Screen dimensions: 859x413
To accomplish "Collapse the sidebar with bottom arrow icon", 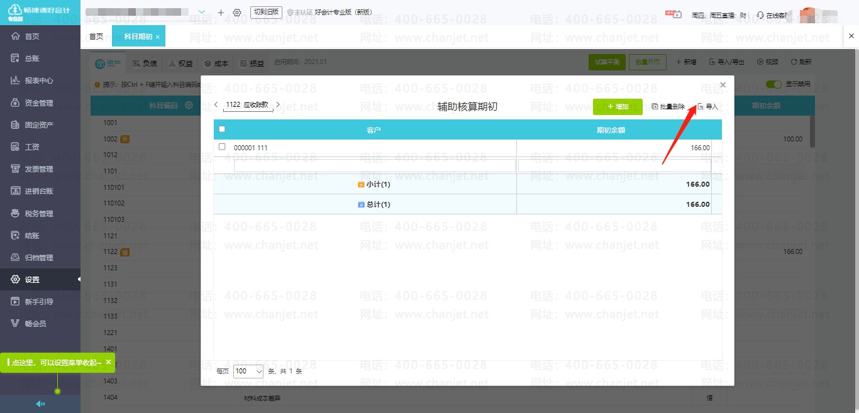I will click(40, 404).
